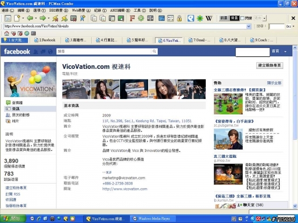298x223 pixels.
Task: Click the paste icon in toolbar
Action: tap(112, 18)
